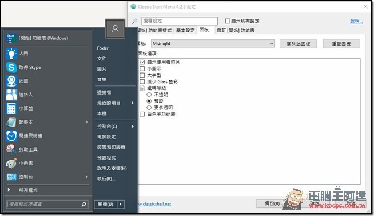374x216 pixels.
Task: Open the 小畫家 paint icon
Action: point(11,163)
